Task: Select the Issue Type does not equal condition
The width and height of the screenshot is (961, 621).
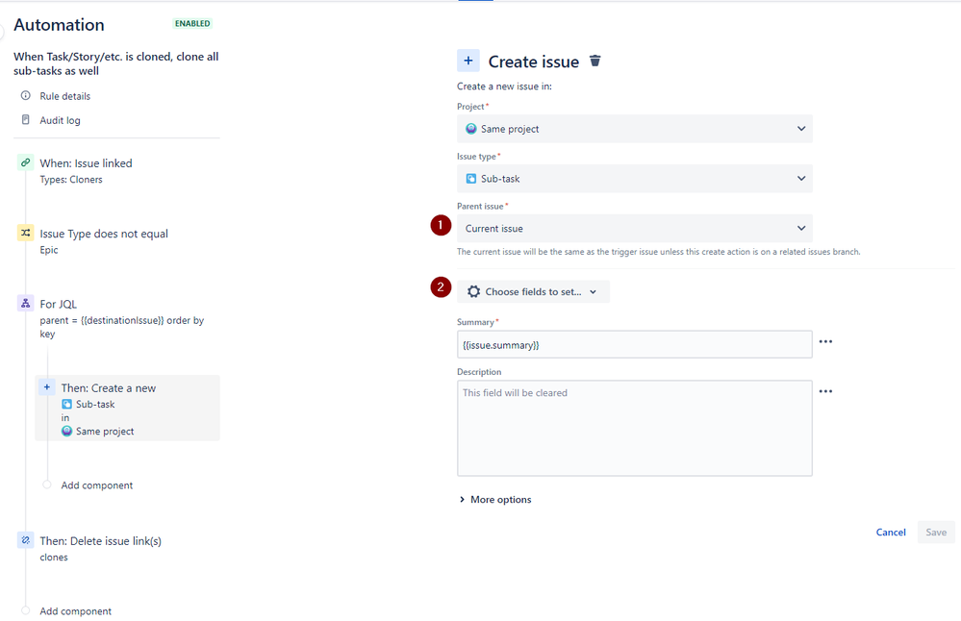Action: (x=104, y=234)
